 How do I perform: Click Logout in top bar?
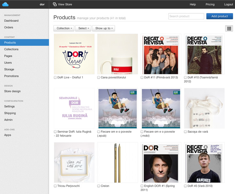tap(229, 4)
